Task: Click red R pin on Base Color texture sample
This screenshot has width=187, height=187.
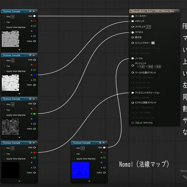Action: (34, 21)
